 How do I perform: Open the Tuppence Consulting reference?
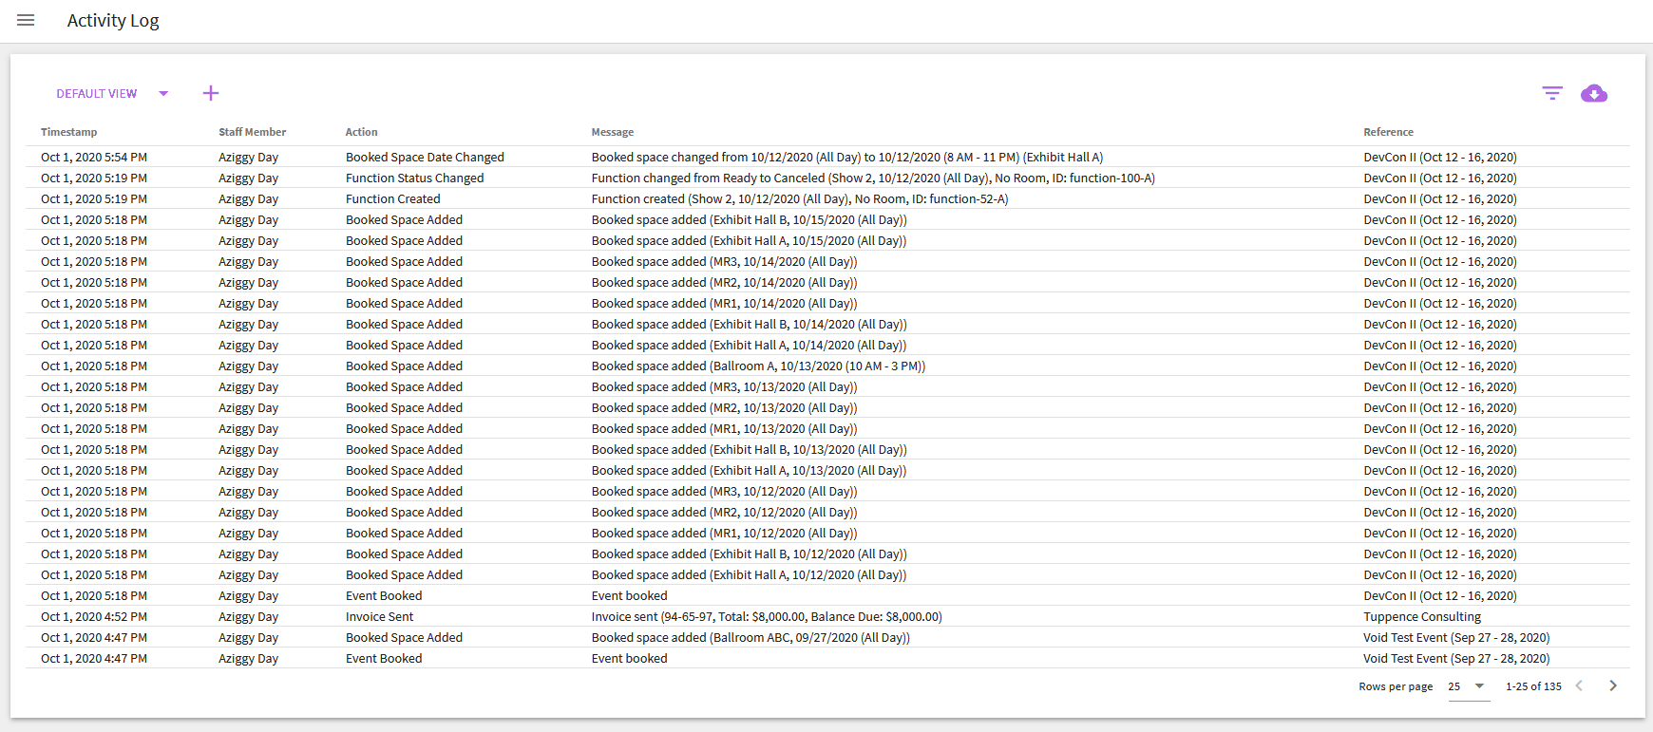click(x=1422, y=616)
